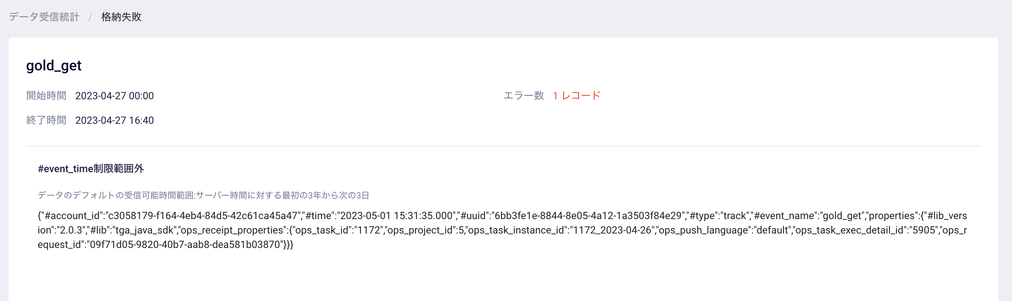Click the #time value 2023-05-01 15:31:35.000
This screenshot has width=1012, height=301.
point(396,215)
